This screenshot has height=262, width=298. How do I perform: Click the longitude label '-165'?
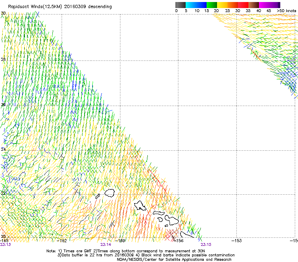pos(4,241)
